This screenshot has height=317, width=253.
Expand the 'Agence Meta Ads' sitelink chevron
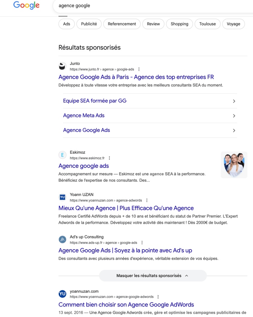[x=234, y=116]
